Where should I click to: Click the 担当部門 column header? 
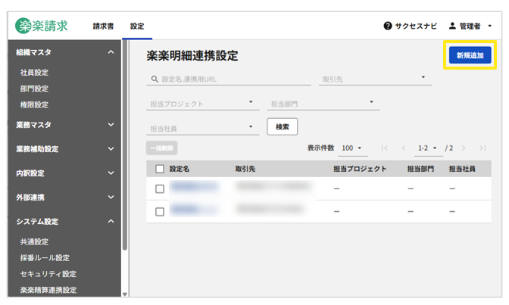pyautogui.click(x=420, y=169)
